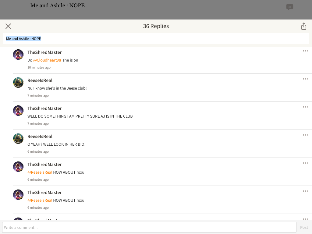Tap the highlighted "Me and Ashile : NOPE" text
Viewport: 312px width, 234px height.
23,39
